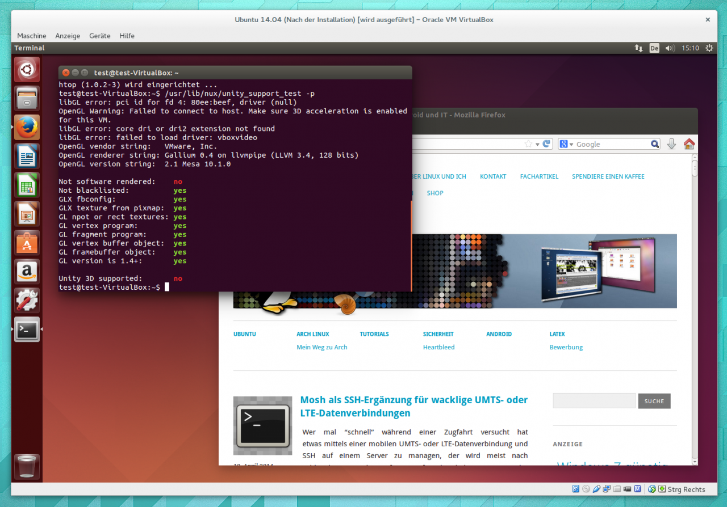Click the network adapters icon in VirtualBox status bar
The height and width of the screenshot is (507, 727).
pos(607,489)
